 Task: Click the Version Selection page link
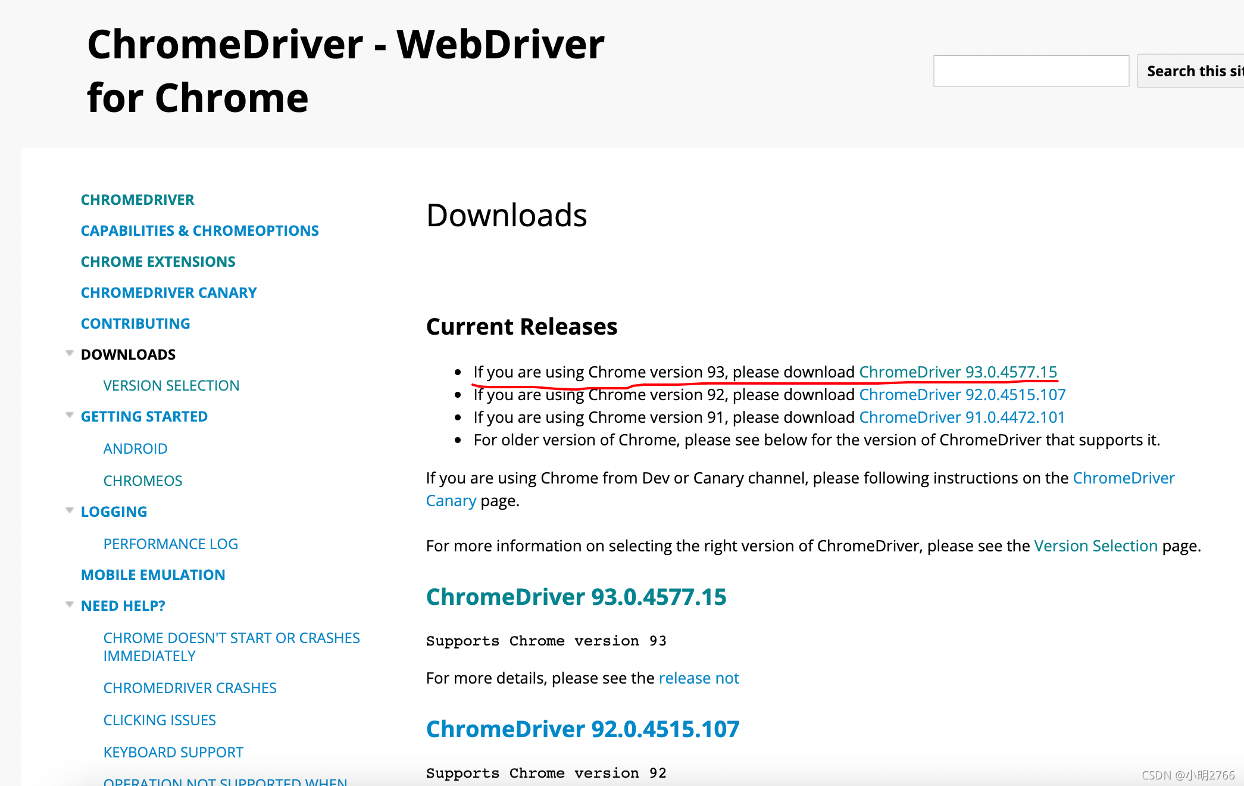tap(1096, 544)
